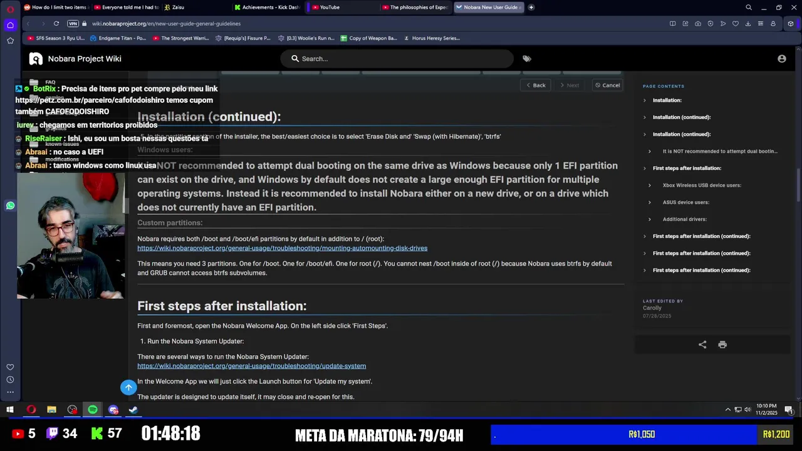Take a snapshot with the camera icon
The image size is (802, 451).
pyautogui.click(x=698, y=23)
